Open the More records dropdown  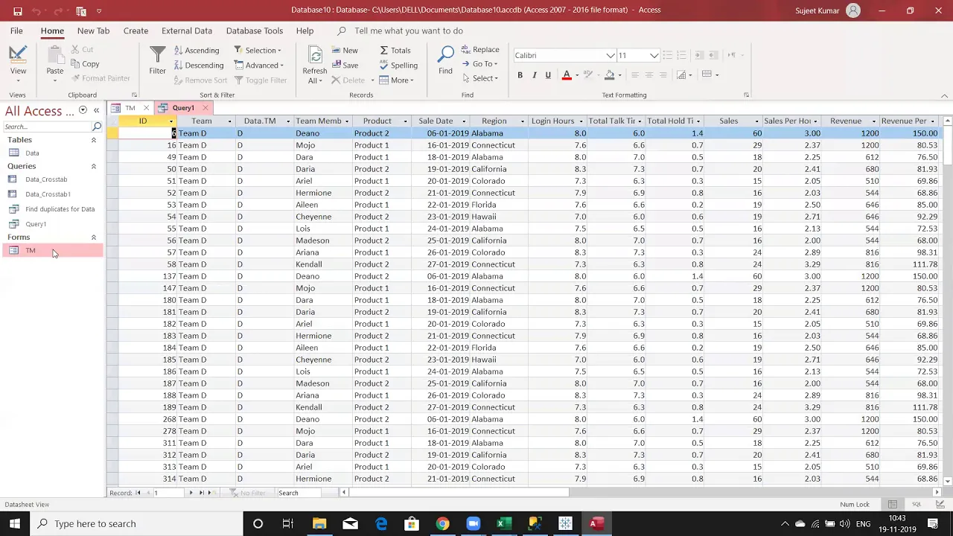click(396, 80)
